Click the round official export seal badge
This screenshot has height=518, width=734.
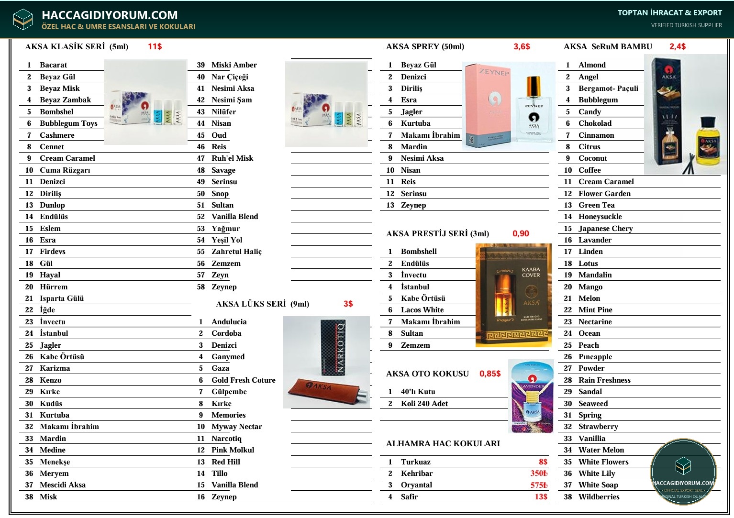(683, 471)
